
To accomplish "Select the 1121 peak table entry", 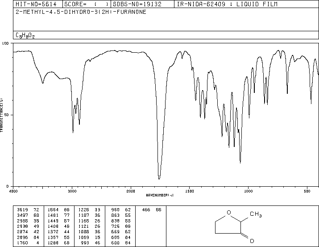I will (89, 226).
